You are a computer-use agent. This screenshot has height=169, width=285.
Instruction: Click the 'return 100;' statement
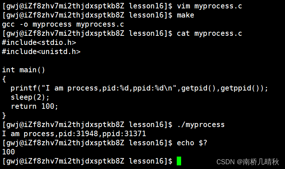[x=34, y=106]
